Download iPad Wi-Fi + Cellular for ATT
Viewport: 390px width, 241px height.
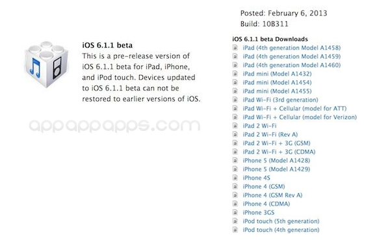[294, 109]
